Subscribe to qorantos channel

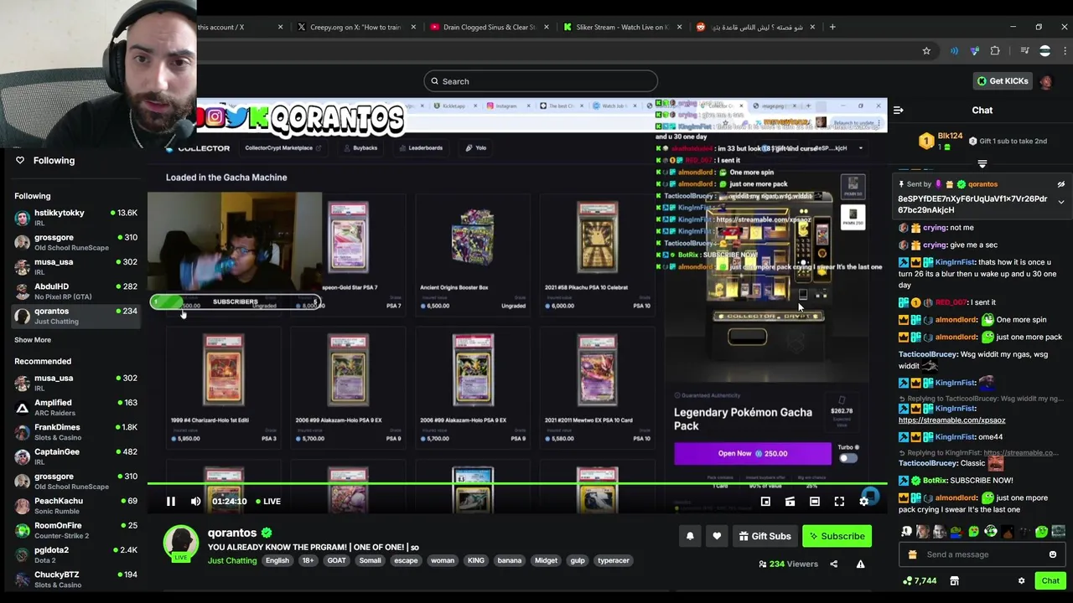pyautogui.click(x=837, y=536)
